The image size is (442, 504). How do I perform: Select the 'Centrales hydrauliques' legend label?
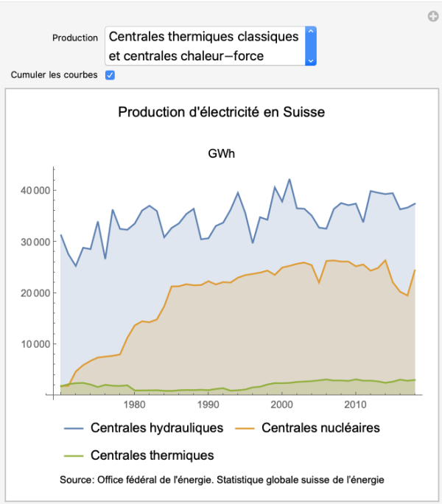157,428
